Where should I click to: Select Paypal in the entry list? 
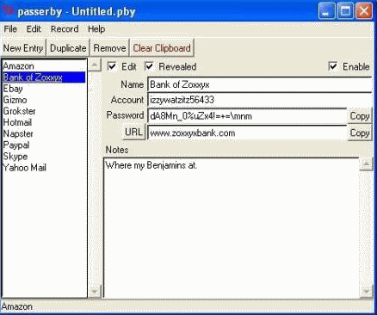pos(44,145)
